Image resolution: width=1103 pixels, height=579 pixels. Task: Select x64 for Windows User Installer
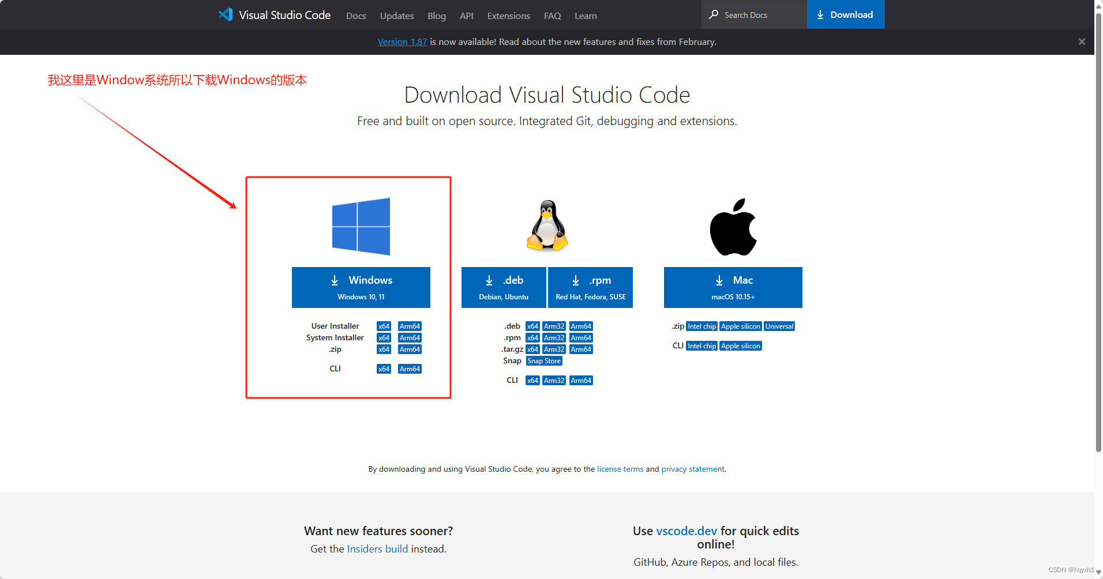point(384,326)
